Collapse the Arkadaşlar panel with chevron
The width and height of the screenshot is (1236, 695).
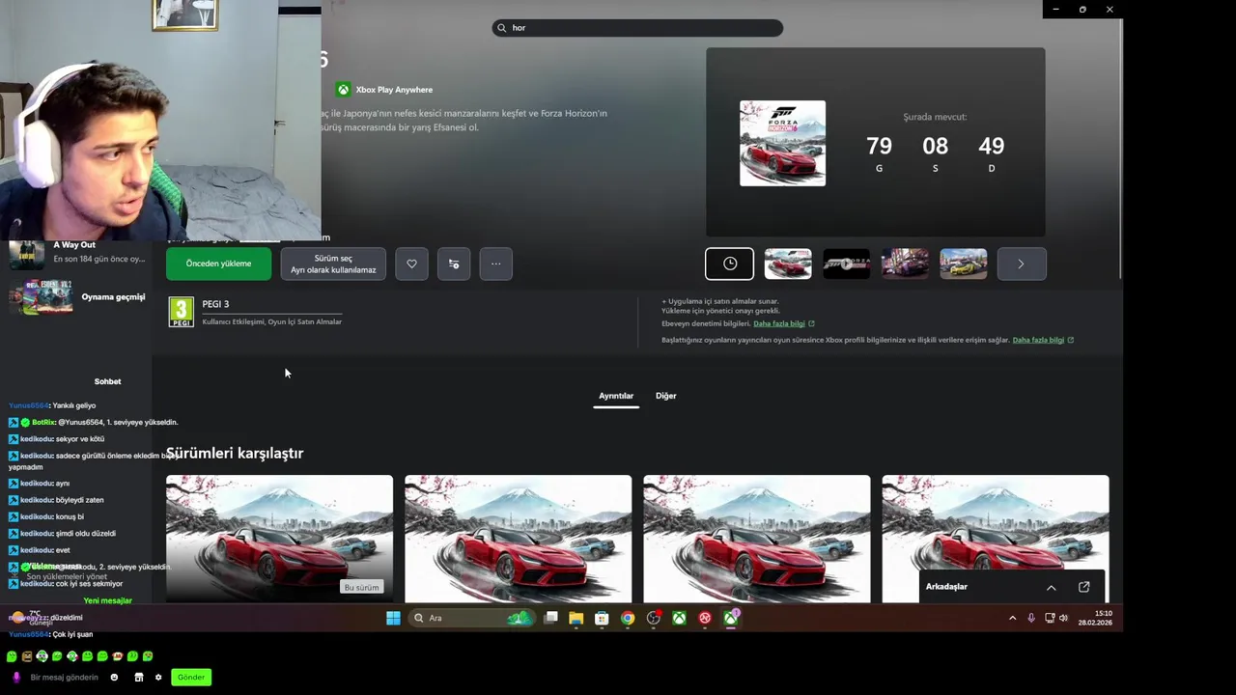1052,587
